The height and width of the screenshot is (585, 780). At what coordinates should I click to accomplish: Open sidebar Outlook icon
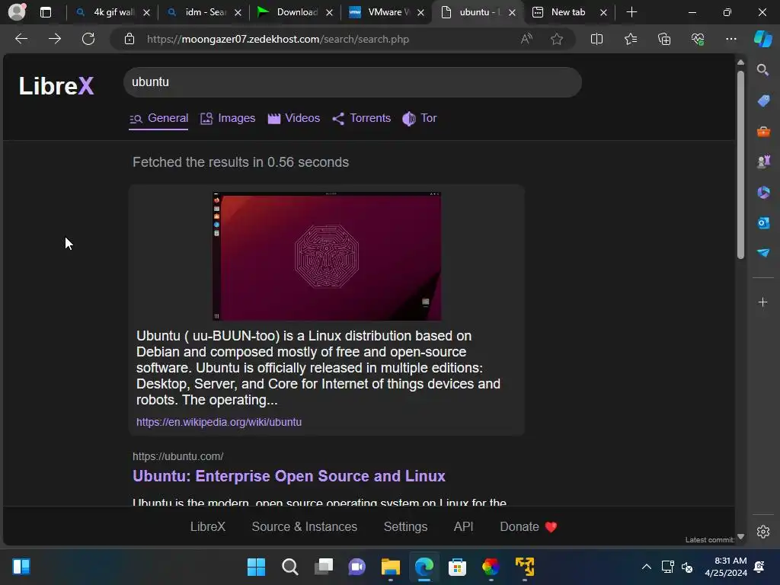(x=763, y=222)
